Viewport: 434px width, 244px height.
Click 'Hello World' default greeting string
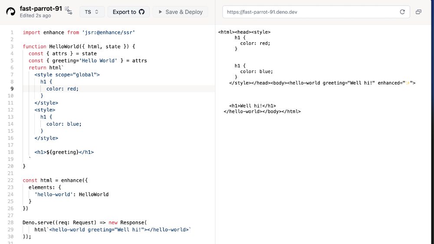coord(98,61)
